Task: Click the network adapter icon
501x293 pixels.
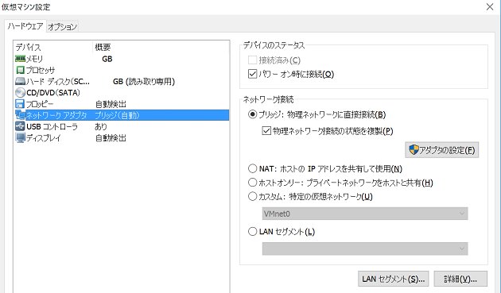Action: click(x=20, y=115)
